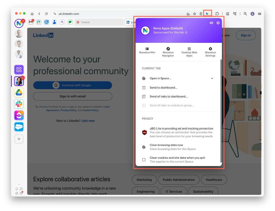The image size is (275, 211).
Task: Expand the sidebar chevron above the bell
Action: [x=19, y=184]
